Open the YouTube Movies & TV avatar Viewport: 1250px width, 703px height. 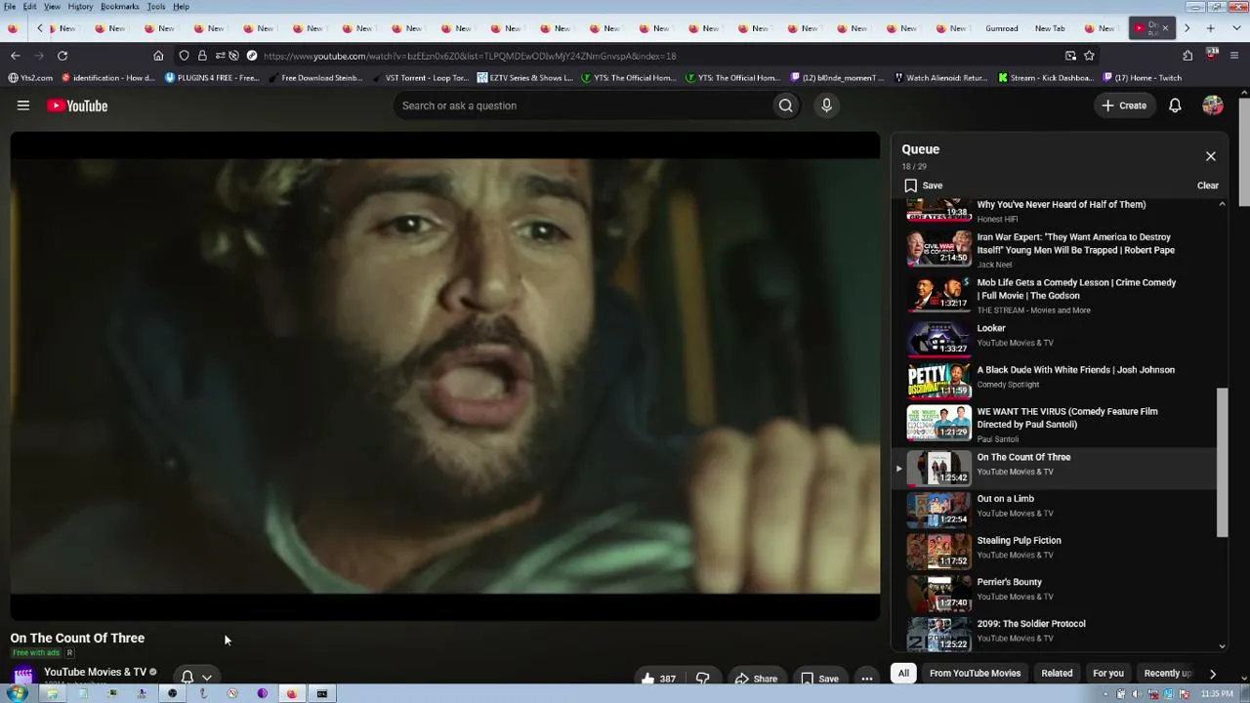click(23, 675)
